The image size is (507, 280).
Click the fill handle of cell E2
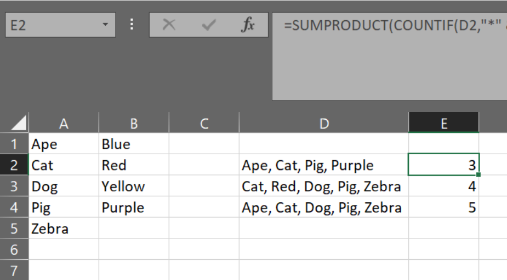479,175
